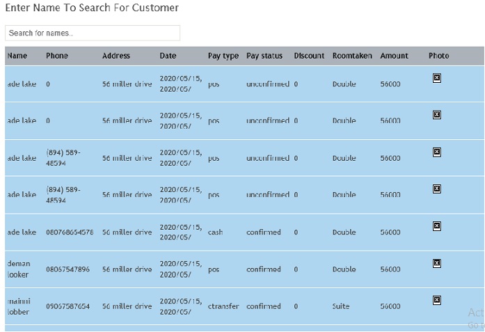
Task: Click the Pay status column header
Action: click(x=264, y=56)
